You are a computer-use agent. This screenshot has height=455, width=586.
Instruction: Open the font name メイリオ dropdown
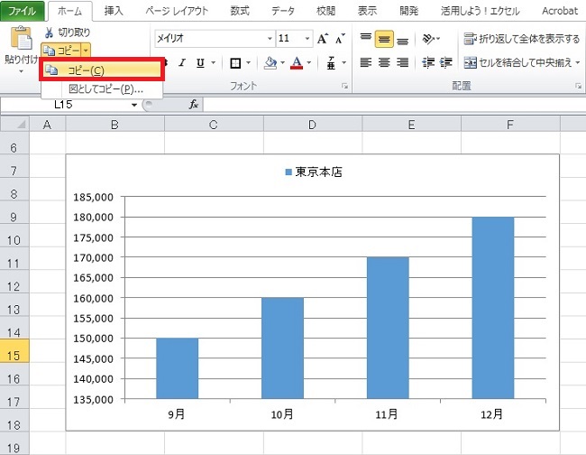pos(270,40)
